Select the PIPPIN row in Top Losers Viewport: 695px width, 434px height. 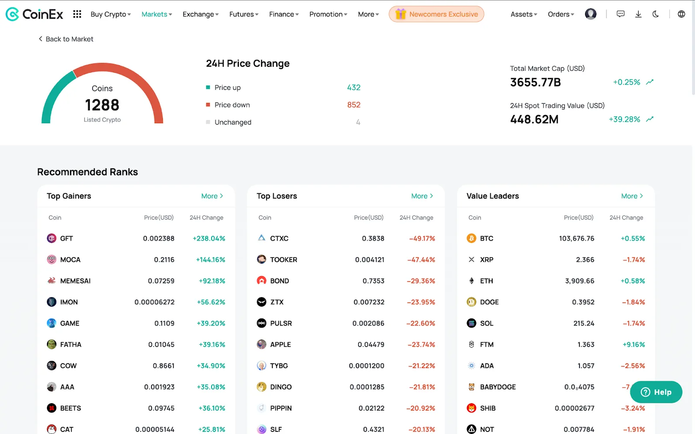pyautogui.click(x=346, y=408)
